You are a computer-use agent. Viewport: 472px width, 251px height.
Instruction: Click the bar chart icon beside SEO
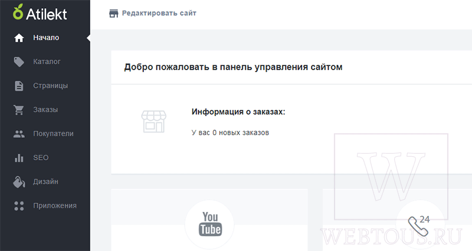click(x=19, y=158)
